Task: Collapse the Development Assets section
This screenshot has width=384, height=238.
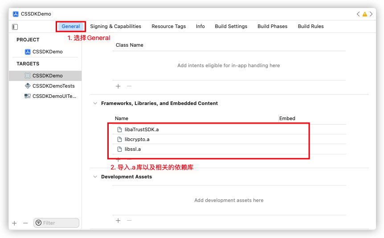Action: tap(95, 177)
